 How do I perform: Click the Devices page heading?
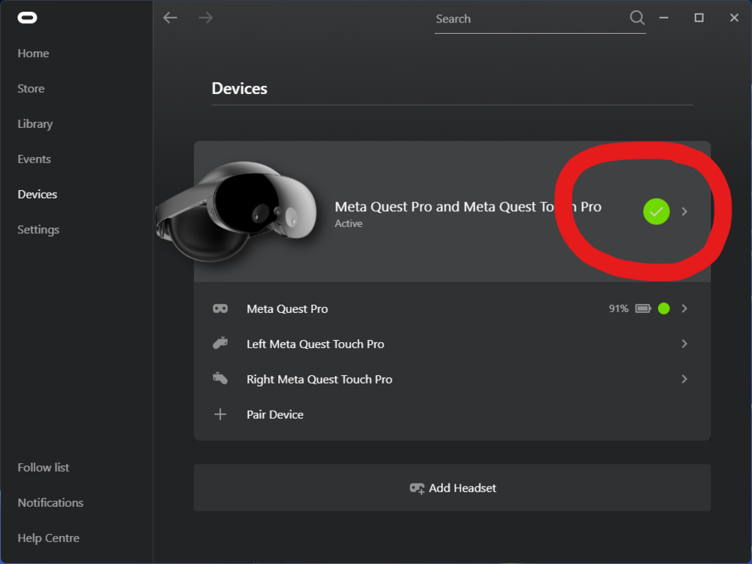(239, 88)
